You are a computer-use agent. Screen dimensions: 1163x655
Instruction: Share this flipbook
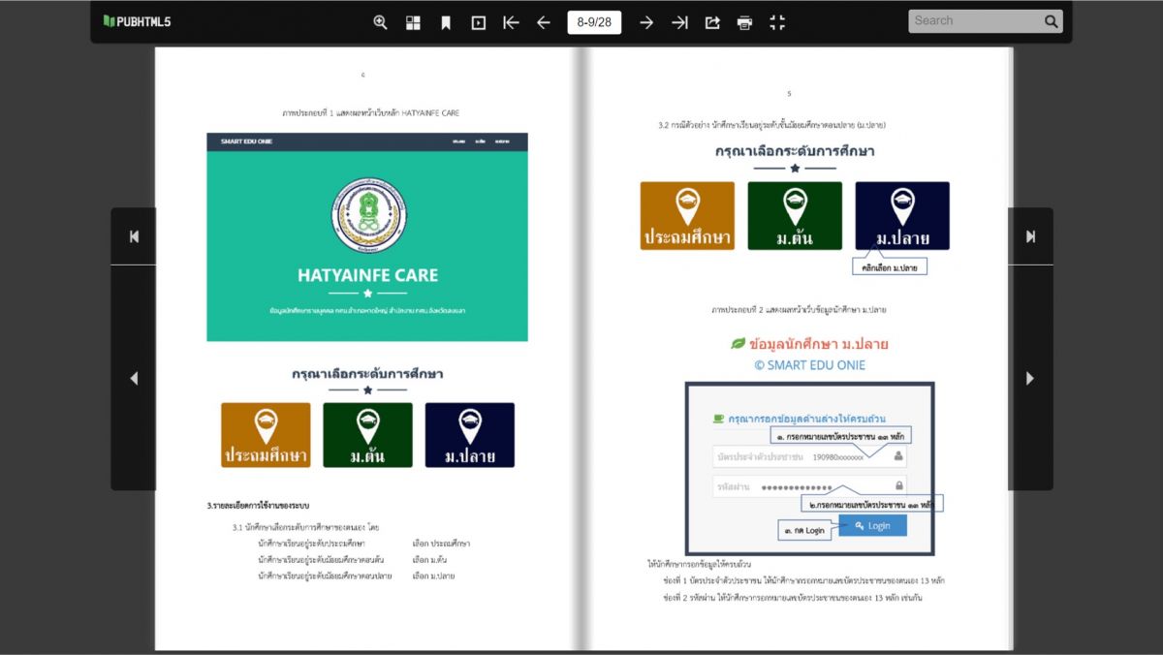(x=712, y=22)
